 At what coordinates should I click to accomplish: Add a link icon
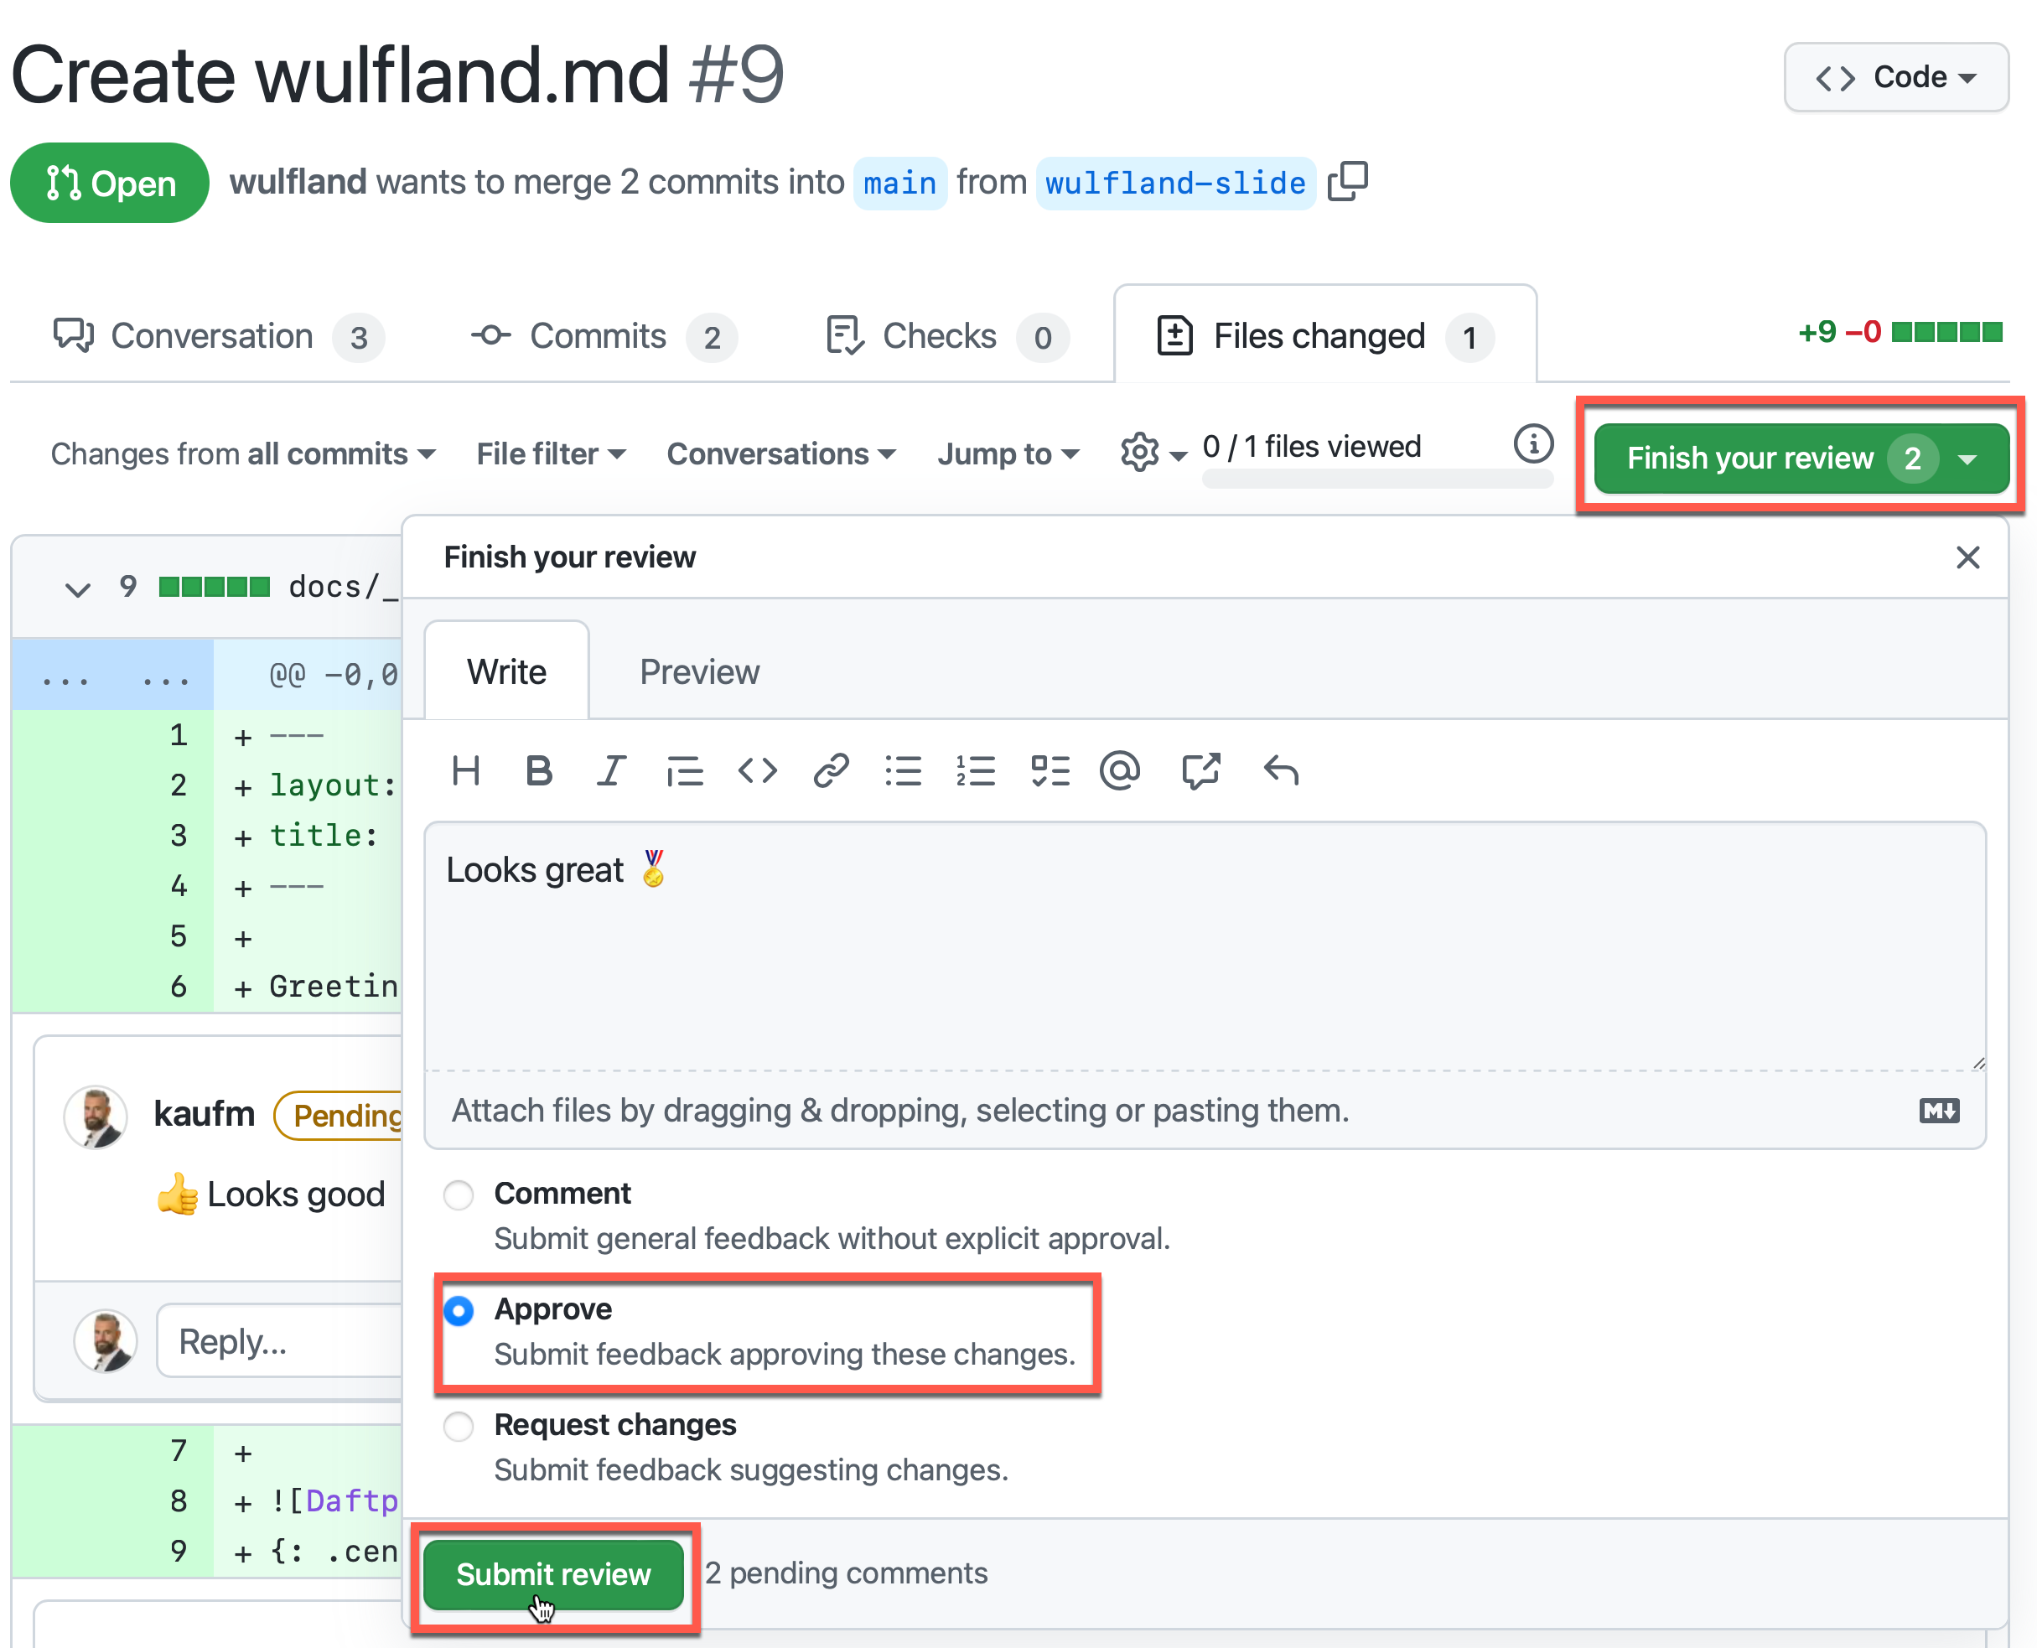point(831,771)
